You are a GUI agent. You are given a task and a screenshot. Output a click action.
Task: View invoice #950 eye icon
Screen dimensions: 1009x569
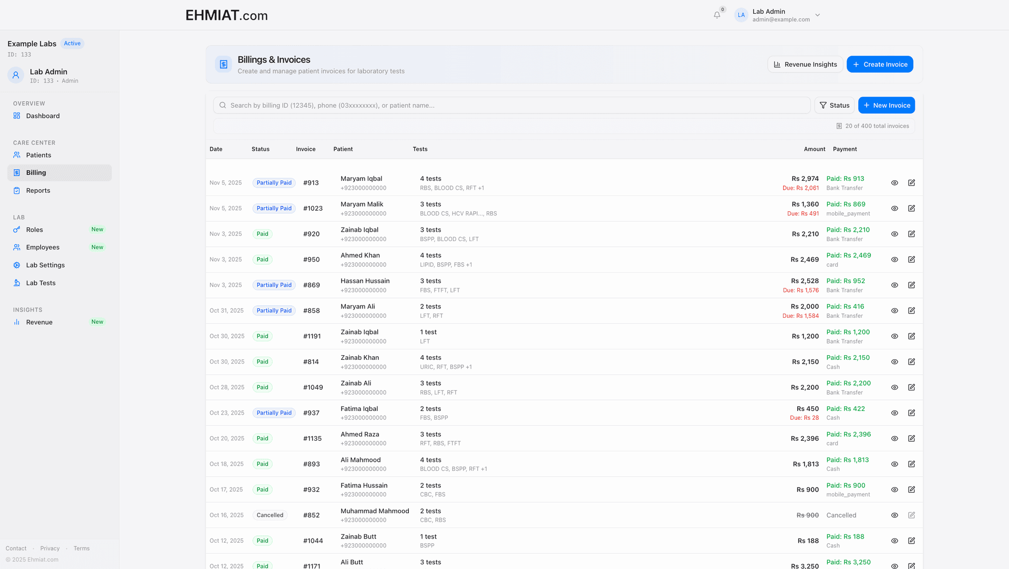(x=894, y=260)
